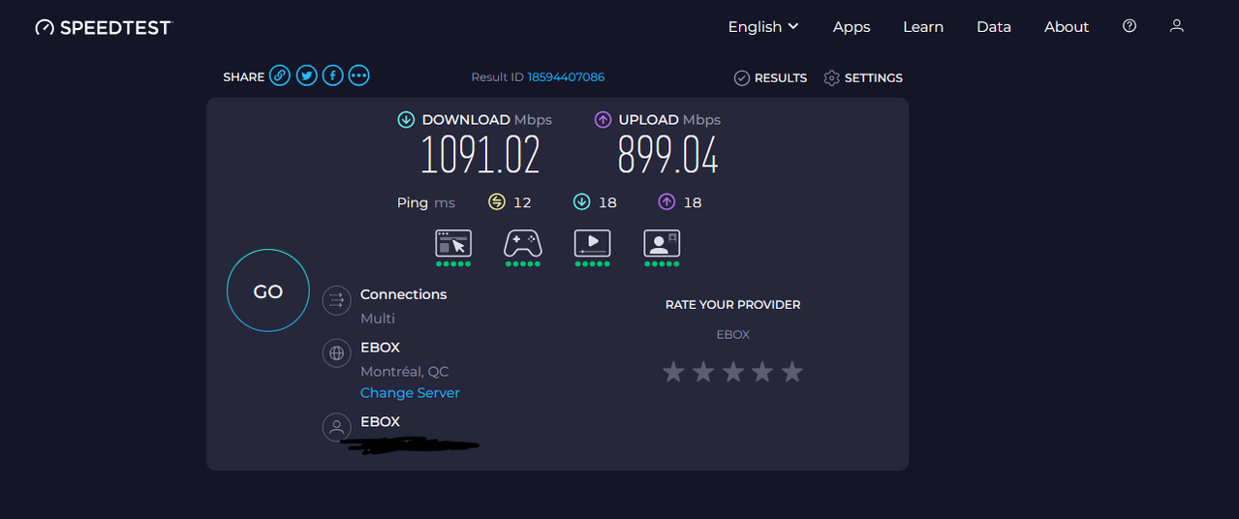Select the gaming controller experience icon

(523, 243)
